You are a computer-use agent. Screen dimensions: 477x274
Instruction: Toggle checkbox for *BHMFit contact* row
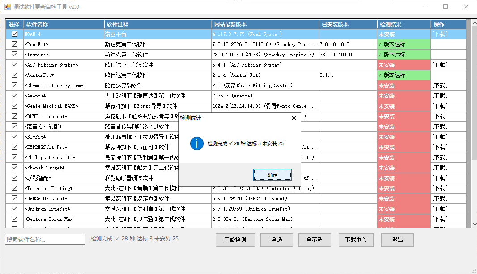14,116
